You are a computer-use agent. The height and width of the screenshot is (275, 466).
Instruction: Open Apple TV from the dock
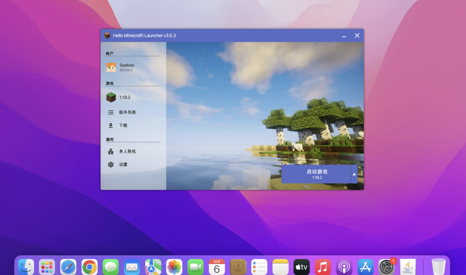302,267
